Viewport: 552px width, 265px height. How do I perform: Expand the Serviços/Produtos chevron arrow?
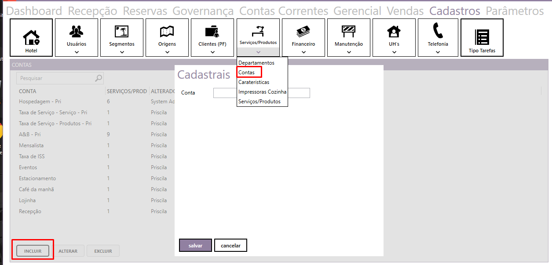coord(258,52)
